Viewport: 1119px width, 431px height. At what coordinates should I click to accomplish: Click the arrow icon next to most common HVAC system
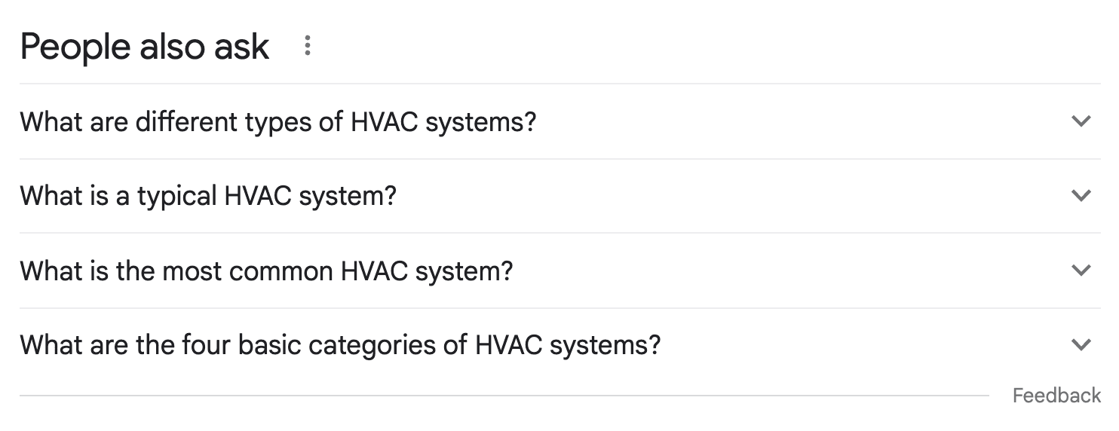pyautogui.click(x=1081, y=271)
